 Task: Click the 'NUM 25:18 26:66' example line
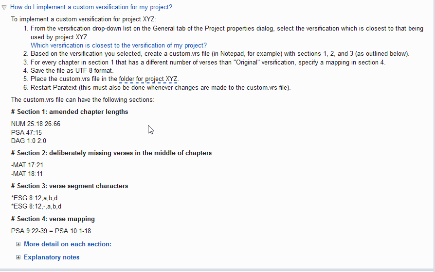point(36,124)
